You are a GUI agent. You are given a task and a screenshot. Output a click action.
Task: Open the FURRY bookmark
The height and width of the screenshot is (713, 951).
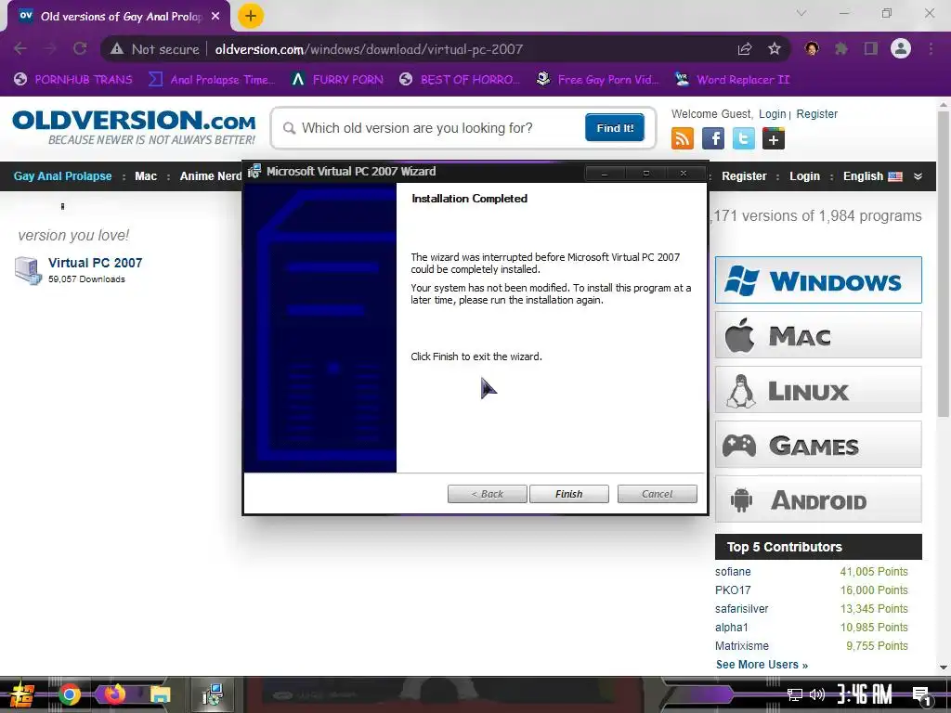point(337,80)
